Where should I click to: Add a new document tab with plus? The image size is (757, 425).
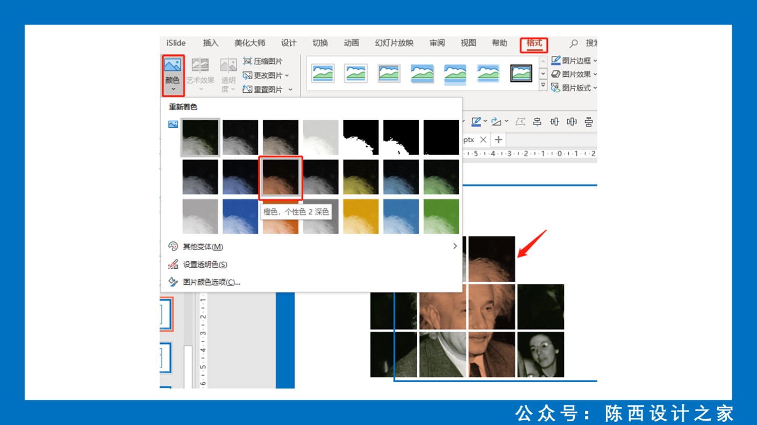click(x=498, y=140)
